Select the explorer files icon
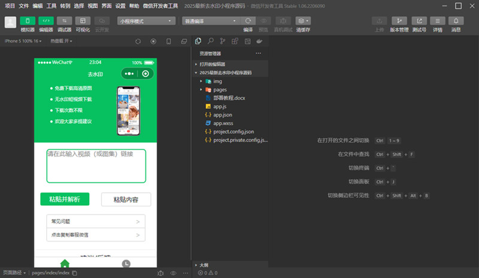The height and width of the screenshot is (278, 479). pyautogui.click(x=198, y=41)
